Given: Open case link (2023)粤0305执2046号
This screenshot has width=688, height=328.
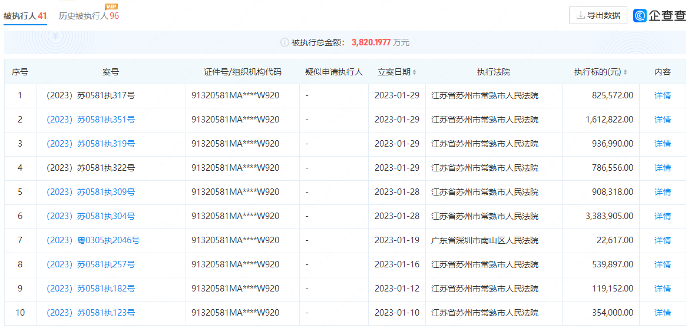Looking at the screenshot, I should [x=93, y=240].
